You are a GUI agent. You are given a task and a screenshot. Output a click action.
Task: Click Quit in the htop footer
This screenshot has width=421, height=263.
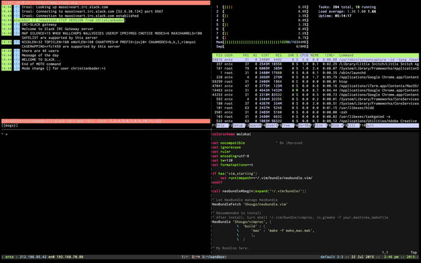[371, 125]
